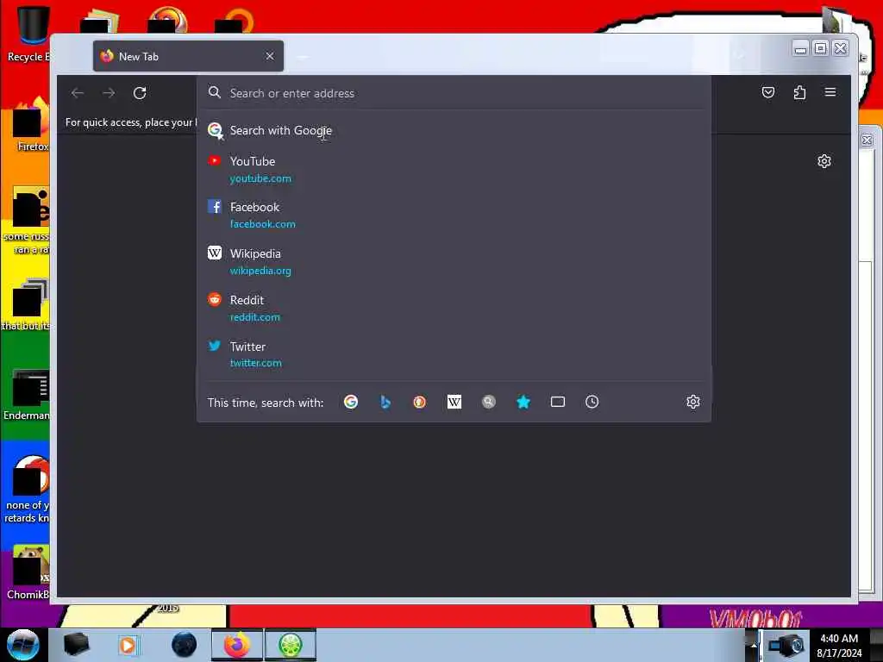Click the facebook.com URL text

(x=262, y=224)
